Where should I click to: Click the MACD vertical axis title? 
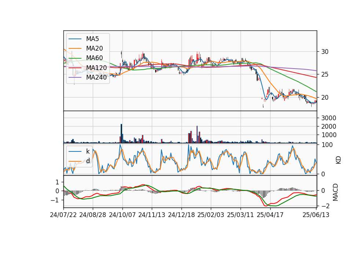point(335,192)
